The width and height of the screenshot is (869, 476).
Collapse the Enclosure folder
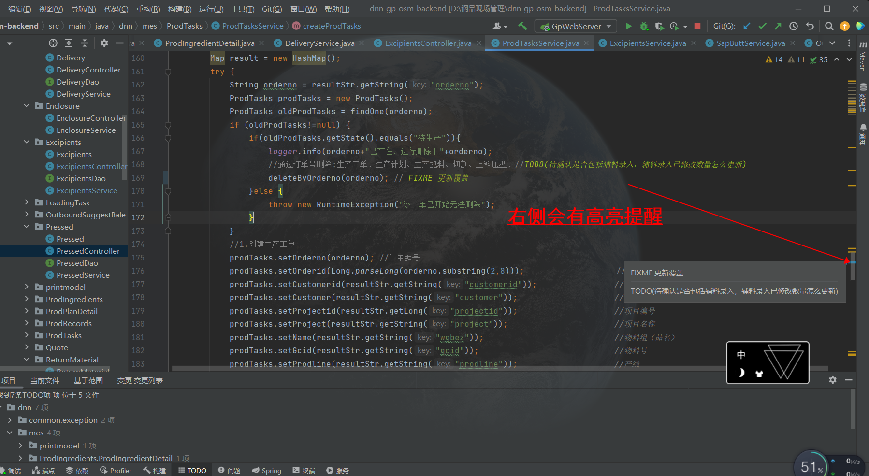tap(27, 106)
